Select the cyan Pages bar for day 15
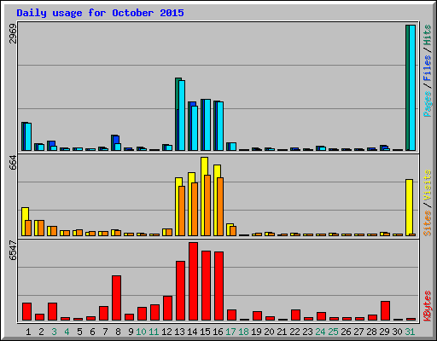Viewport: 437px width, 341px height. point(207,124)
